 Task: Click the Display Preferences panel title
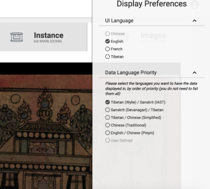(151, 4)
